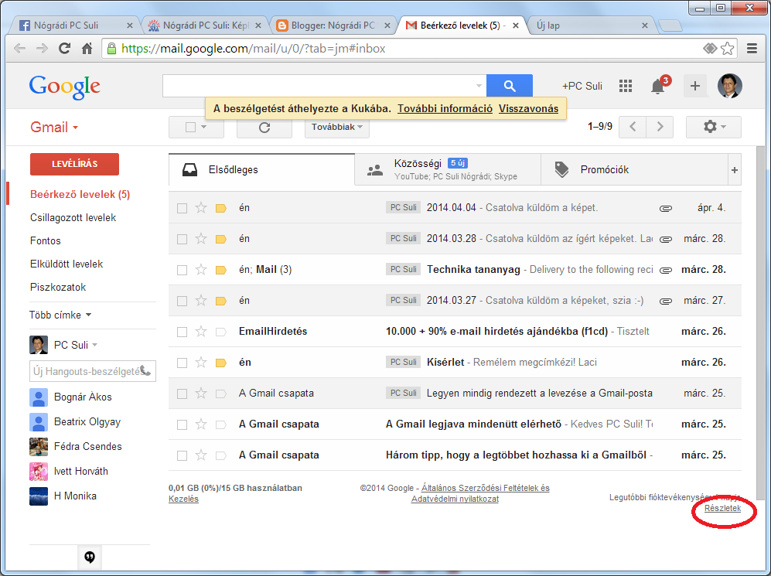Open the További­ak actions dropdown

click(x=337, y=128)
